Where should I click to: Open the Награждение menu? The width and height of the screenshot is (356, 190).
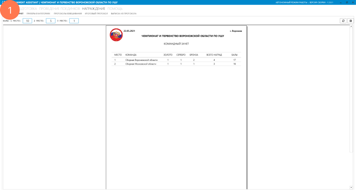point(94,8)
